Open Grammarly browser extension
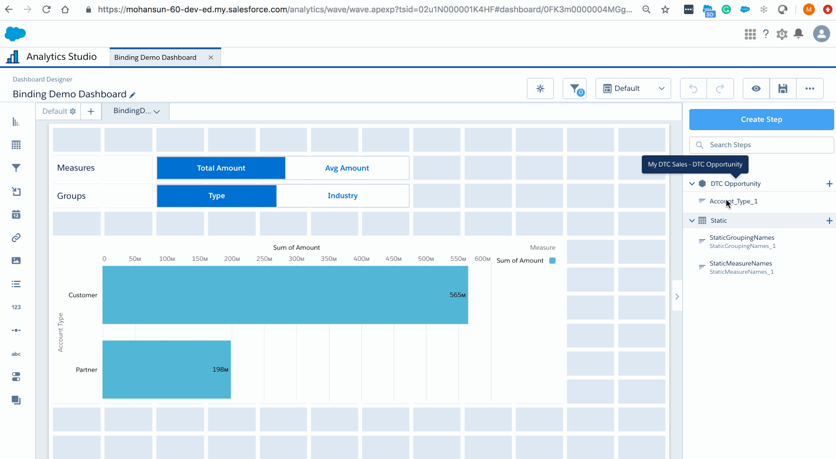 click(726, 9)
